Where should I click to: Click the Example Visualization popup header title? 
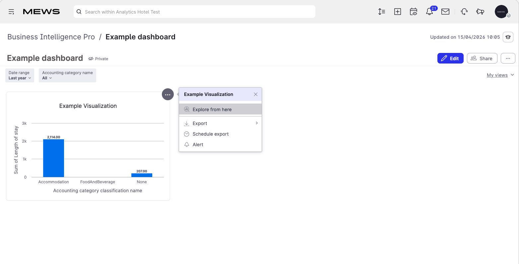tap(209, 94)
